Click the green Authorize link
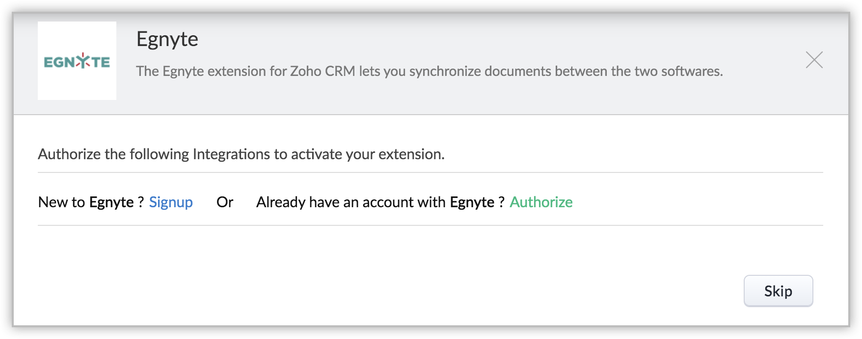The width and height of the screenshot is (862, 339). pos(541,202)
